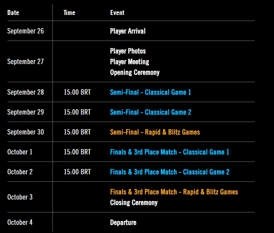Click the Closing Ceremony entry

tap(133, 202)
